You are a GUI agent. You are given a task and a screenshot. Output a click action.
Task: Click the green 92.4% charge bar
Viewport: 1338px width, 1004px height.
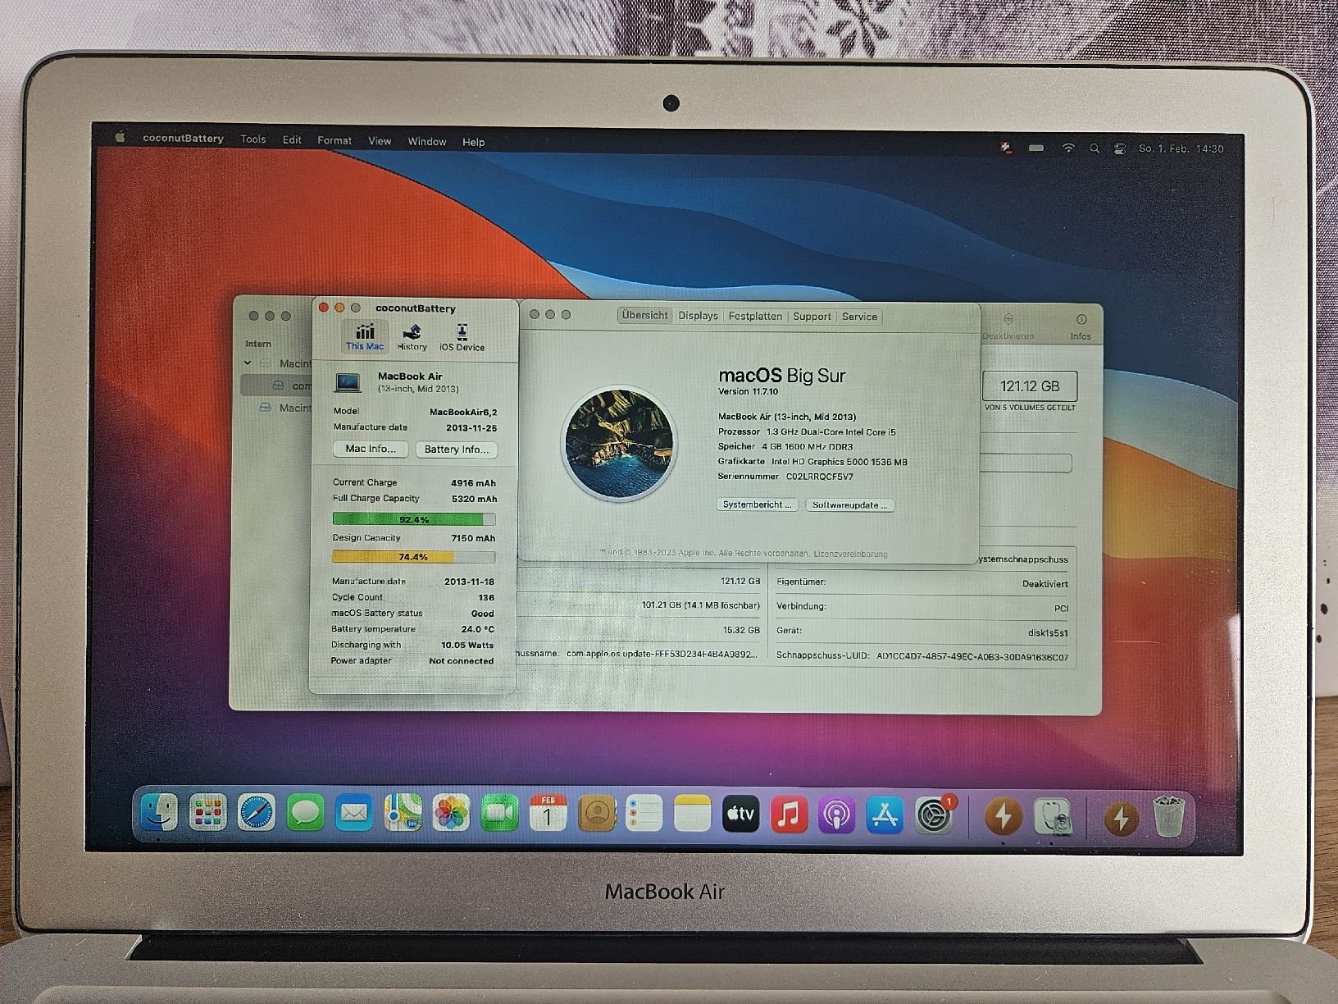click(x=414, y=519)
